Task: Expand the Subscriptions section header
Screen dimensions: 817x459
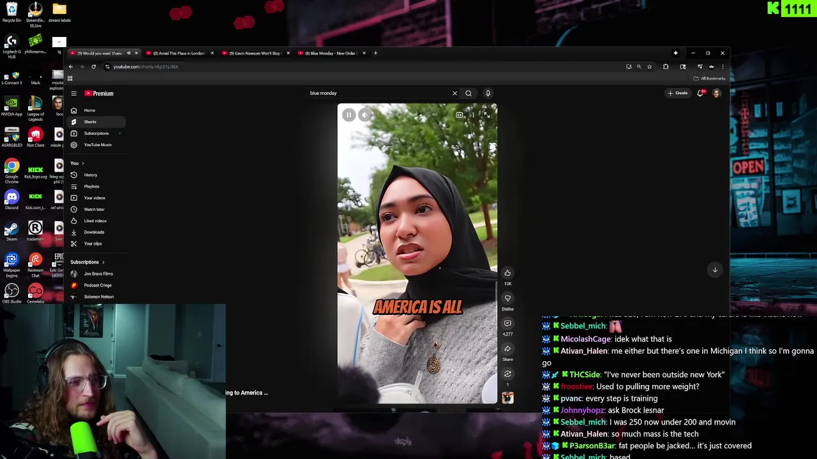Action: (x=87, y=262)
